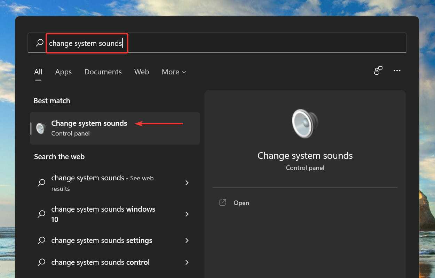Click magnifier icon next to 'change system sounds settings'
Screen dimensions: 435x278
pyautogui.click(x=41, y=240)
